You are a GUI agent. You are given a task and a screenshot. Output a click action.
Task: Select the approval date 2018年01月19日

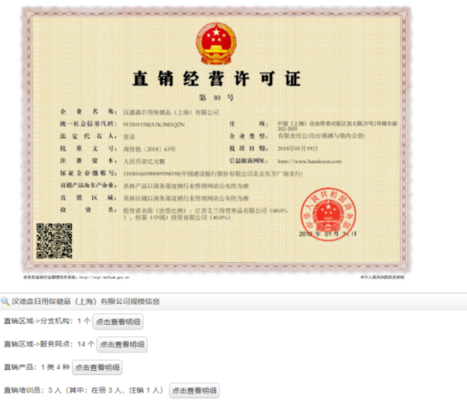pyautogui.click(x=298, y=148)
